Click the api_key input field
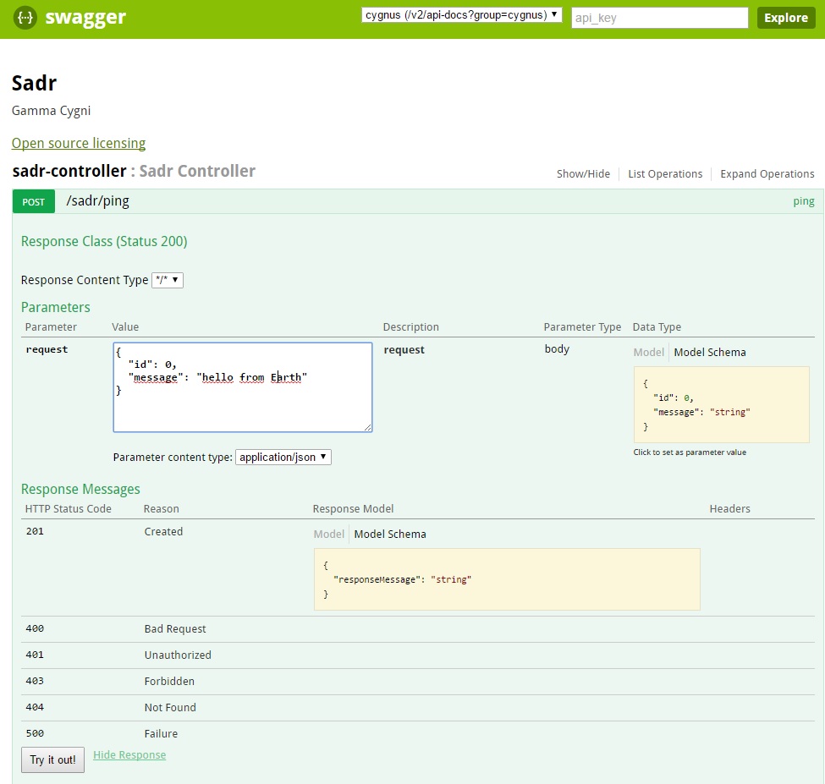 [x=659, y=18]
